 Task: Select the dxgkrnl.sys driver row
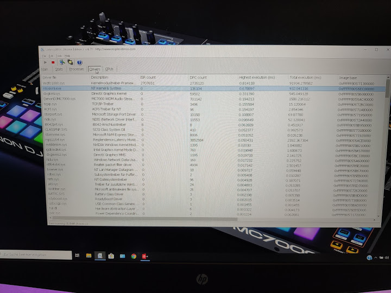click(x=214, y=94)
